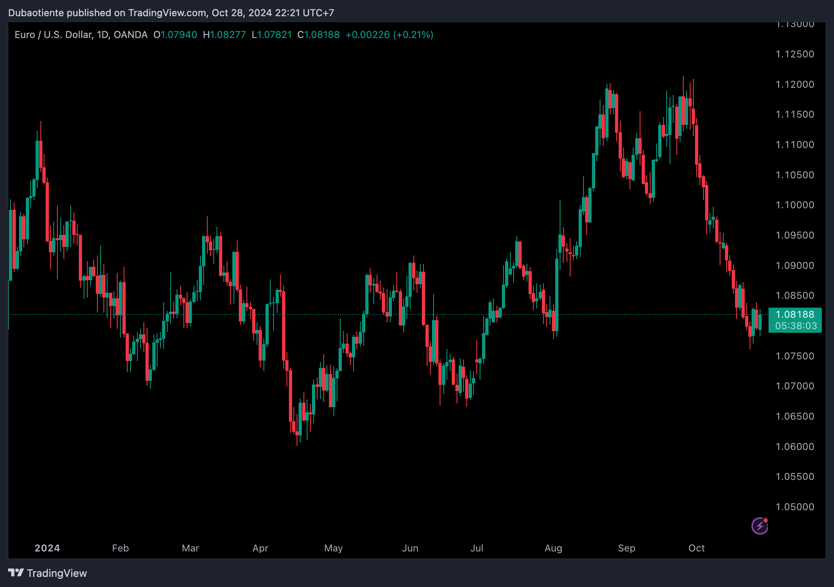This screenshot has height=587, width=834.
Task: Click the Euro / U.S. Dollar symbol title
Action: 81,35
